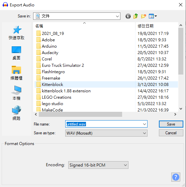
Task: Click date 27/9/2021 18:16
Action: [x=153, y=97]
